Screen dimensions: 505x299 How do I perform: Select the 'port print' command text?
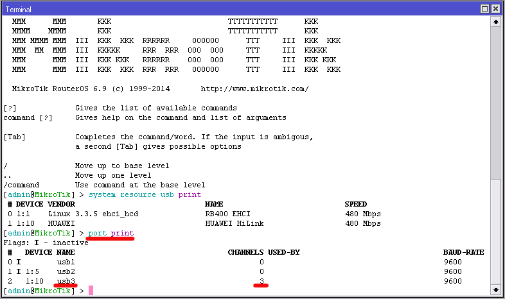pyautogui.click(x=111, y=233)
